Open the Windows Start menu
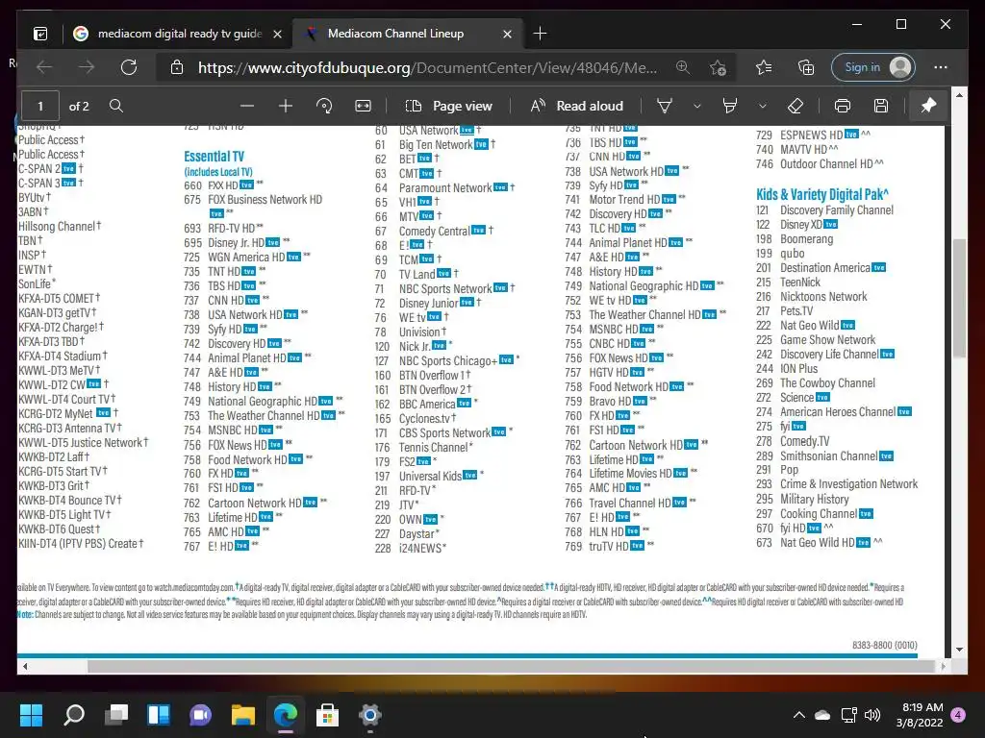 coord(31,715)
